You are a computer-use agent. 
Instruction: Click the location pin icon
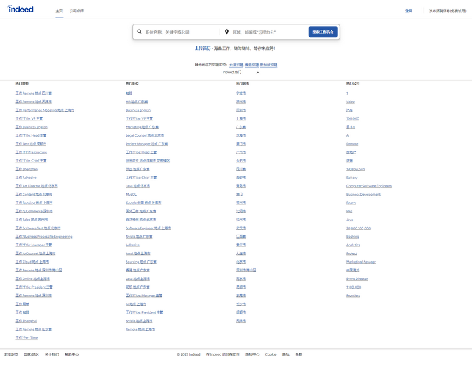[227, 32]
